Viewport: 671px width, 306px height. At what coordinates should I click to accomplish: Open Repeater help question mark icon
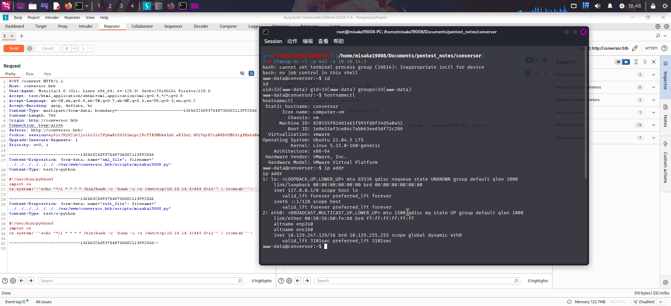(664, 48)
